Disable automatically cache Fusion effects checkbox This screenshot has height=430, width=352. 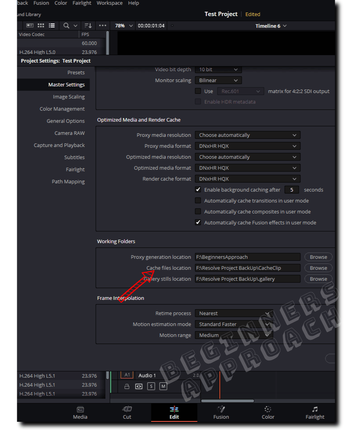pyautogui.click(x=198, y=222)
